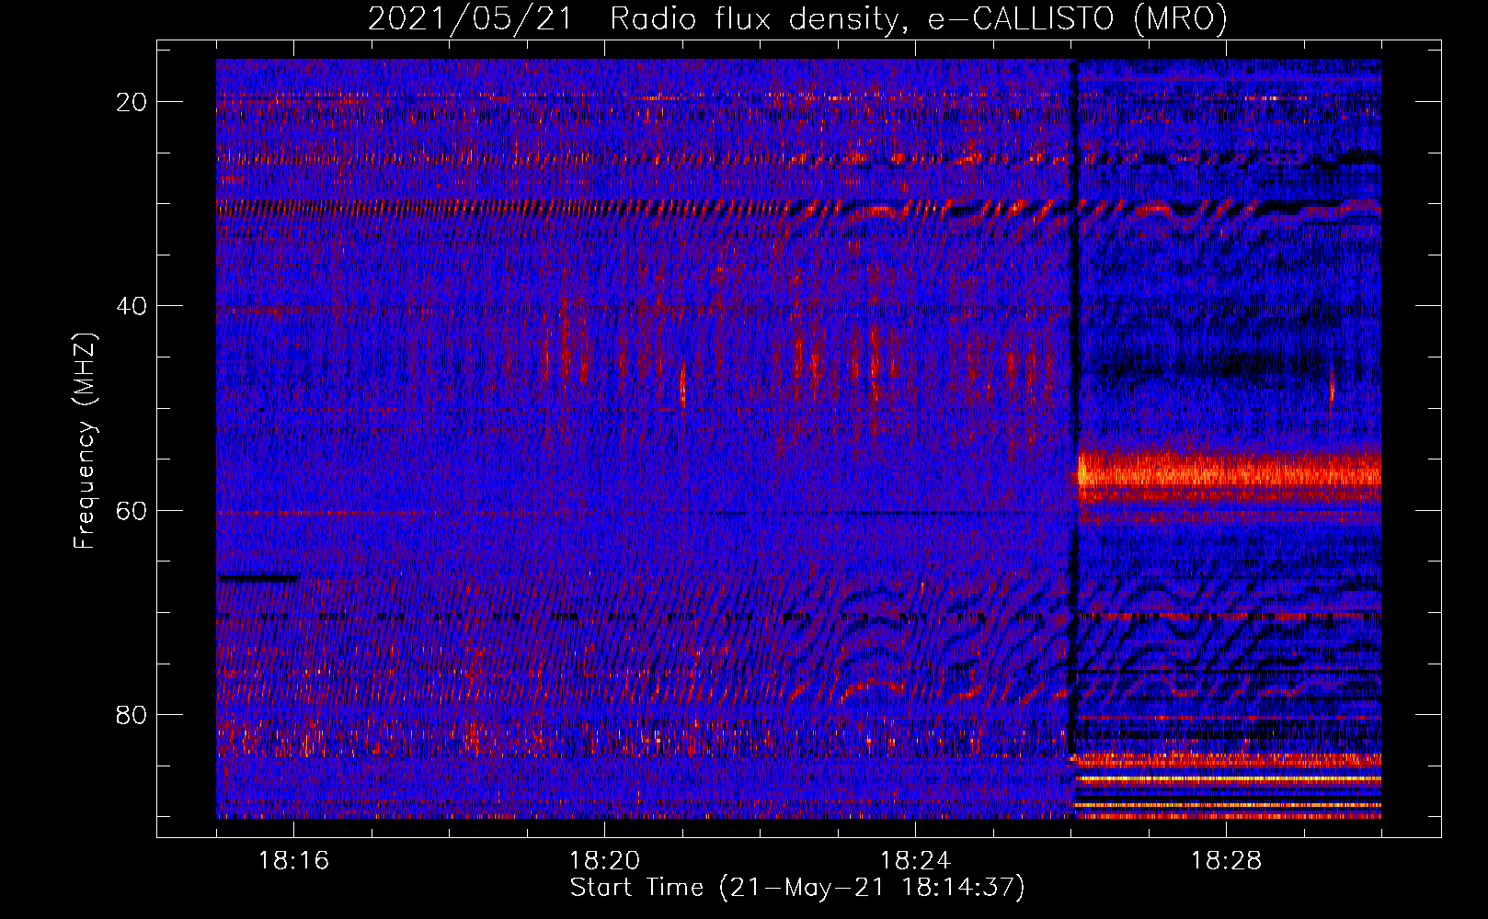Click the "18:20" time tick label
The image size is (1488, 919).
coord(604,861)
